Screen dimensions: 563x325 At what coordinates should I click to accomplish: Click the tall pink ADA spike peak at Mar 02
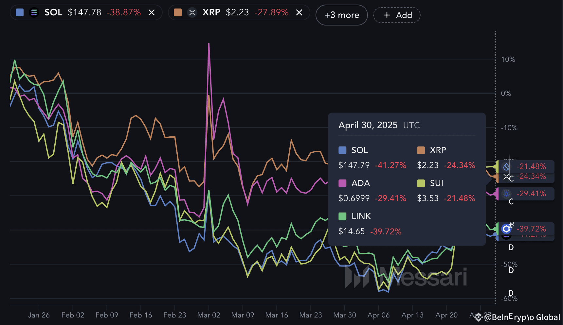click(x=209, y=44)
